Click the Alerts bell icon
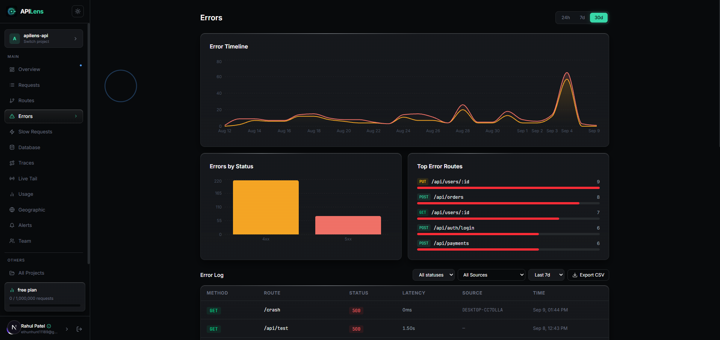The width and height of the screenshot is (720, 340). 12,225
